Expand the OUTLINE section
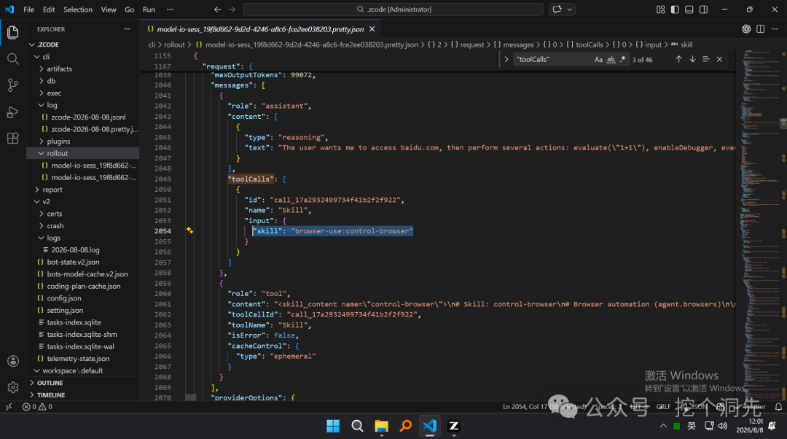 coord(83,383)
